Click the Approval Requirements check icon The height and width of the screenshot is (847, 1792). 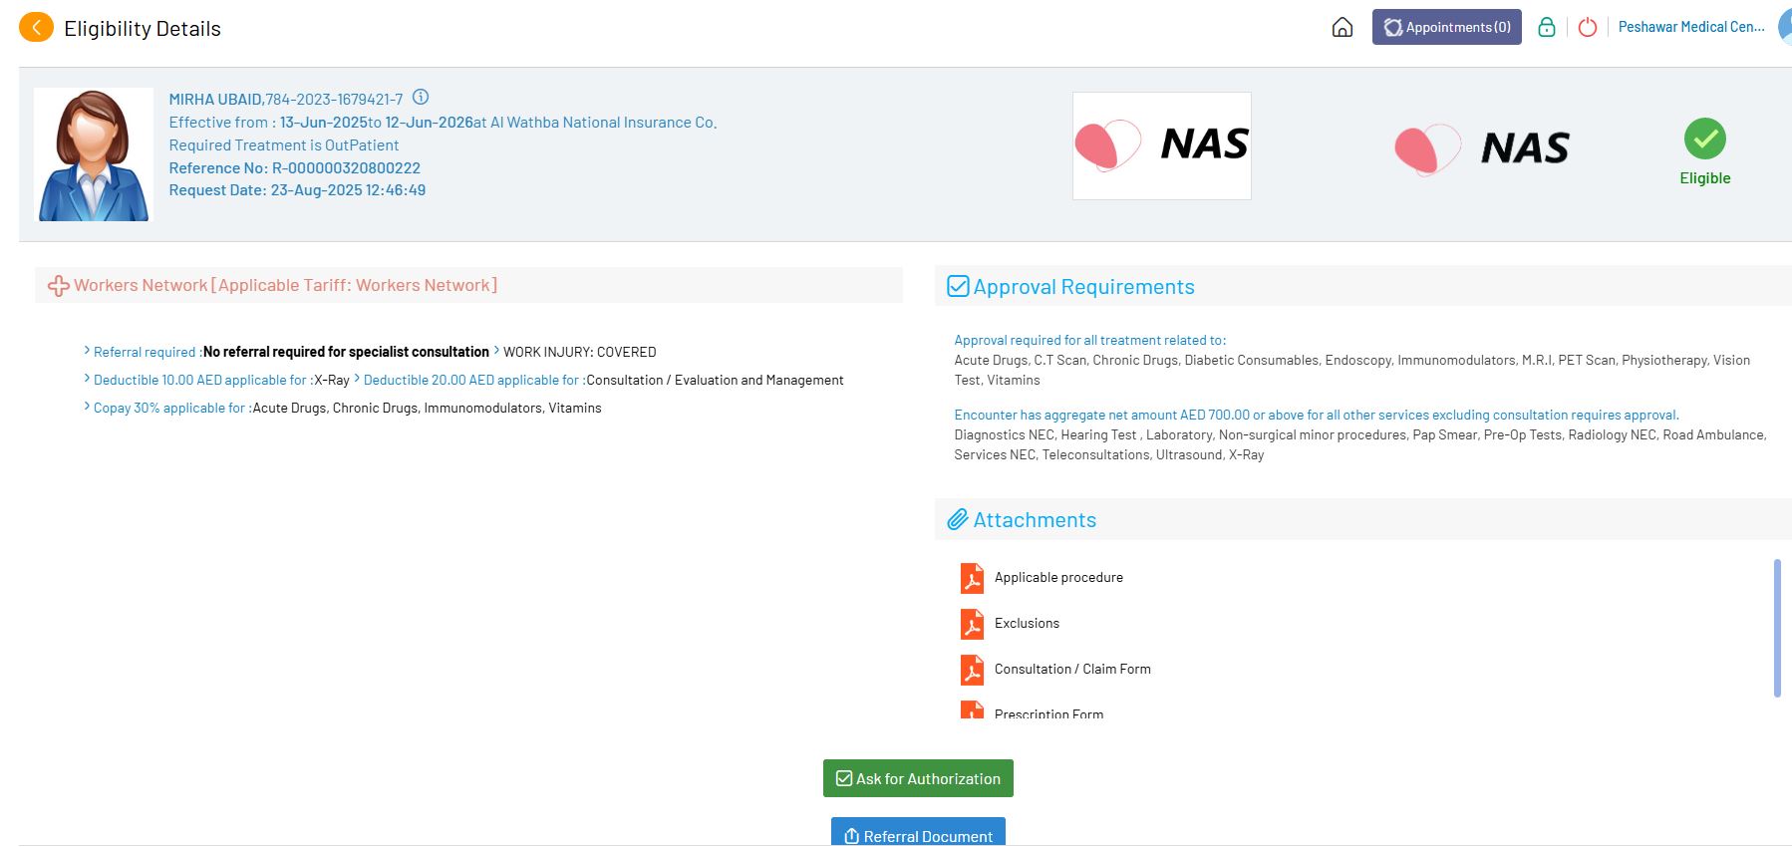click(x=958, y=286)
